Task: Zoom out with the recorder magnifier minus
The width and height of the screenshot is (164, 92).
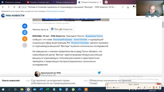Action: [147, 88]
